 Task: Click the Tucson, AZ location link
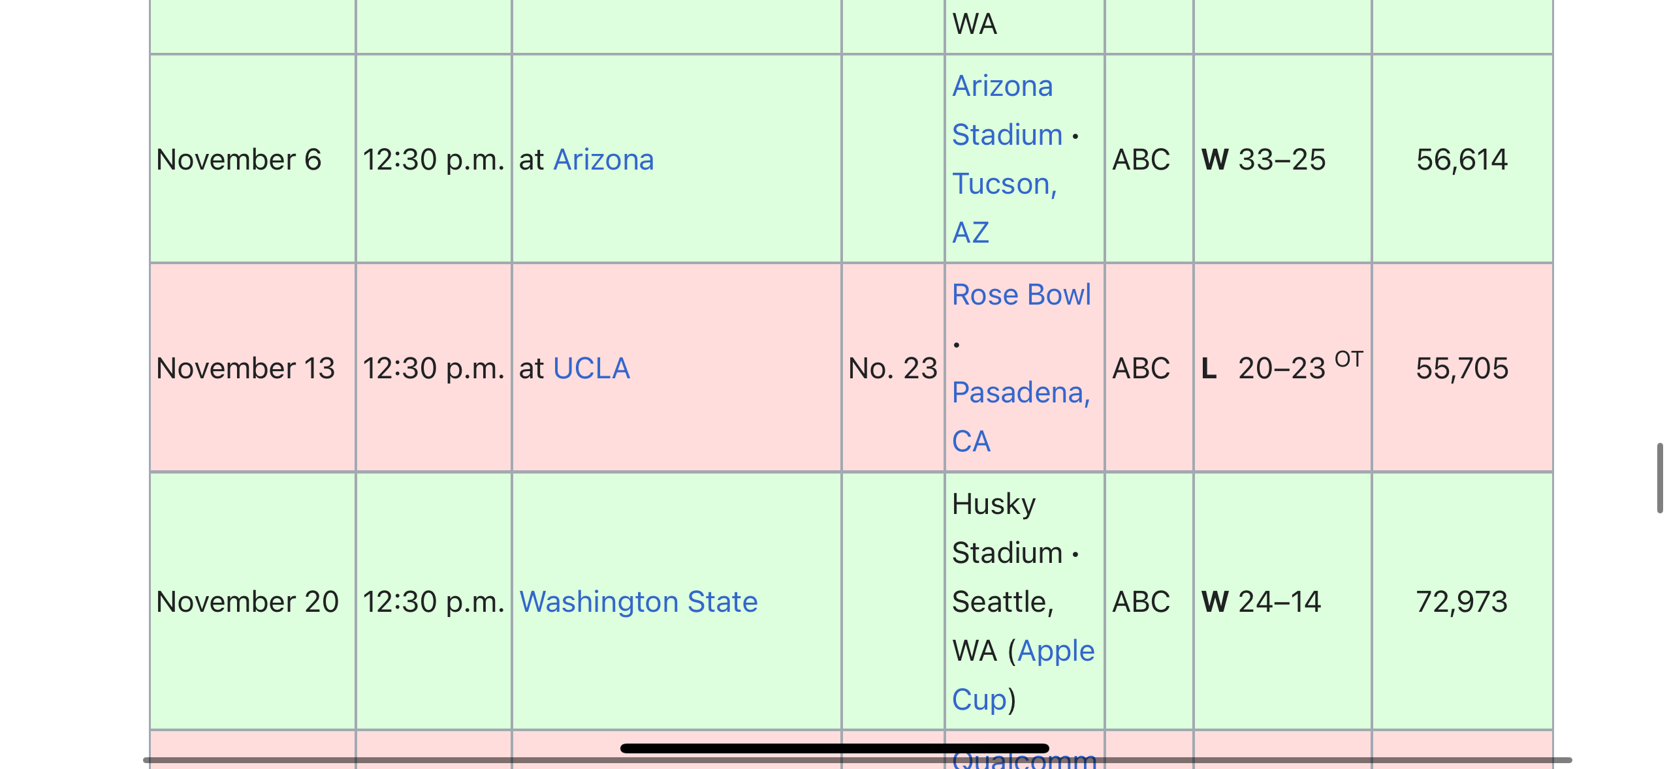(1004, 207)
